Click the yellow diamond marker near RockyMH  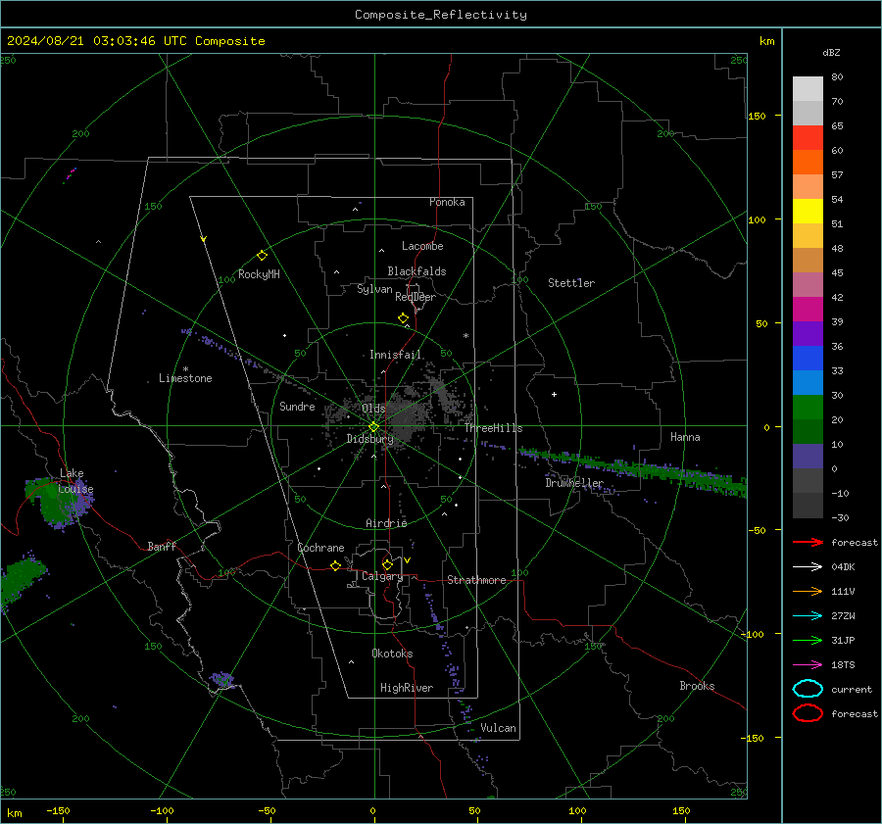point(262,256)
